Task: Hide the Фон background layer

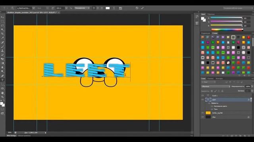Action: [202, 117]
